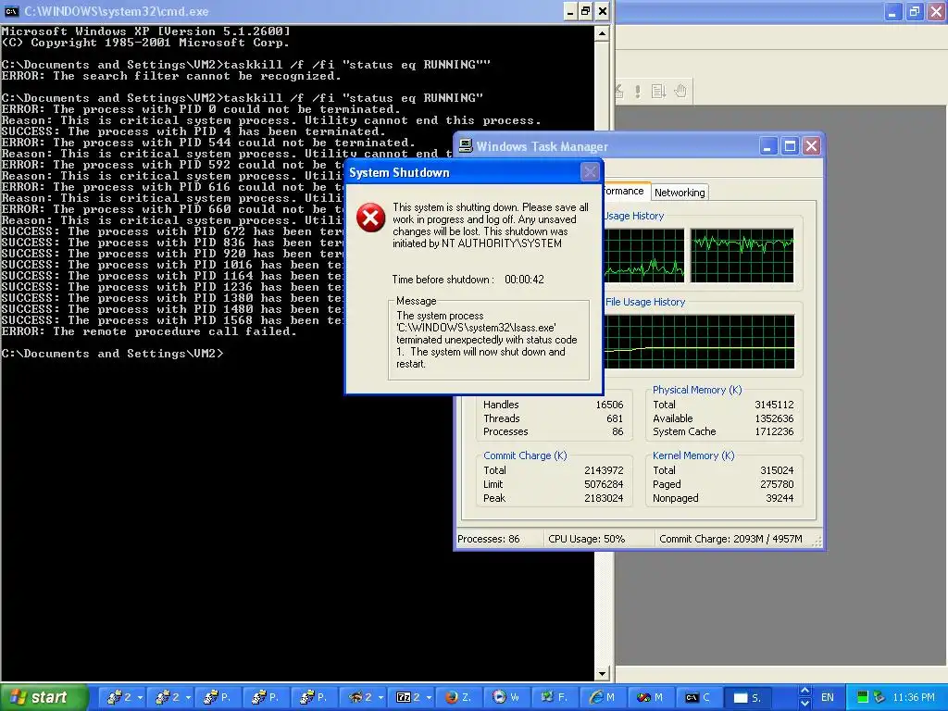Click the cmd.exe title bar icon

tap(11, 11)
